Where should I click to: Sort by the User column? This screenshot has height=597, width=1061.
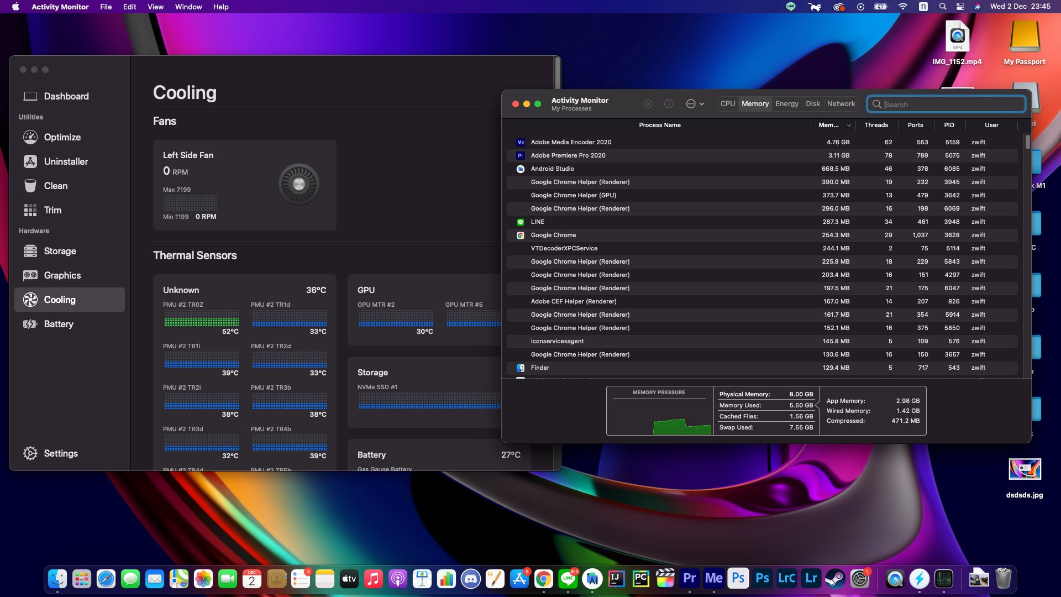click(x=991, y=125)
